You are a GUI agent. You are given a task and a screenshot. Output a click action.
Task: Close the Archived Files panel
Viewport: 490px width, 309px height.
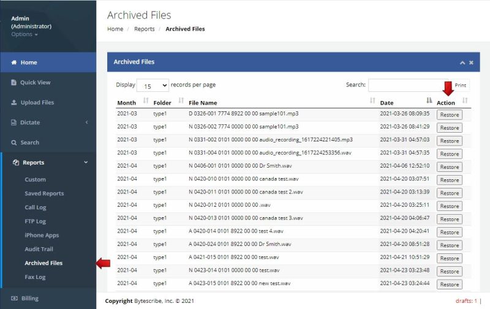tap(471, 62)
